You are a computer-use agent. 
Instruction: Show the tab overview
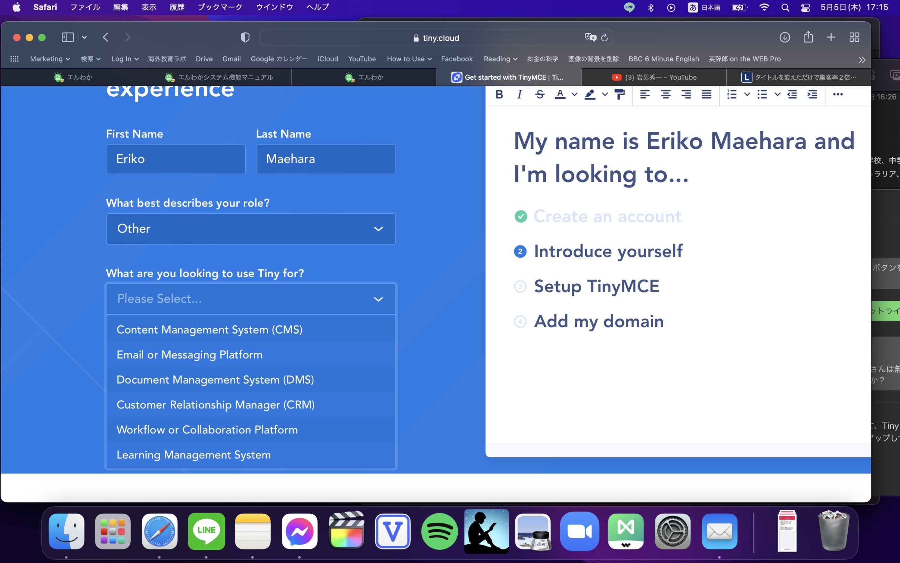[854, 37]
